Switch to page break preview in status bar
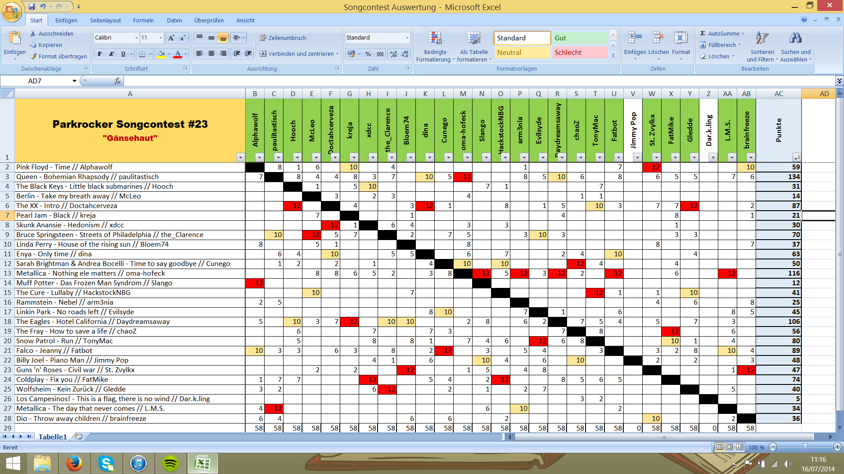The width and height of the screenshot is (844, 474). coord(740,447)
